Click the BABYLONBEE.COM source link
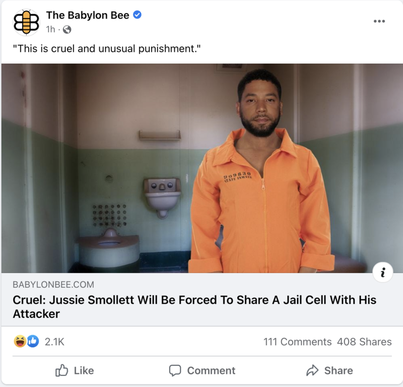 53,285
